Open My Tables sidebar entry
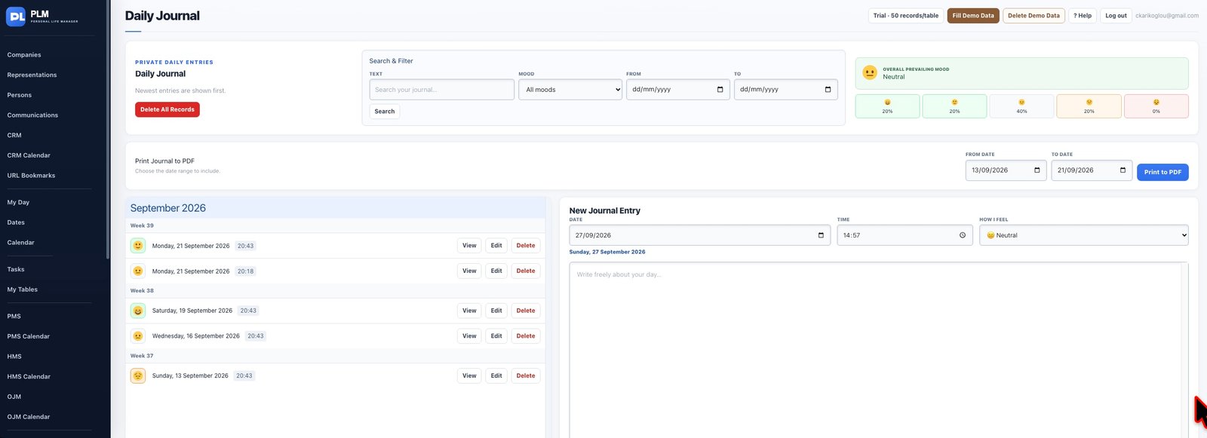1207x438 pixels. [x=23, y=289]
